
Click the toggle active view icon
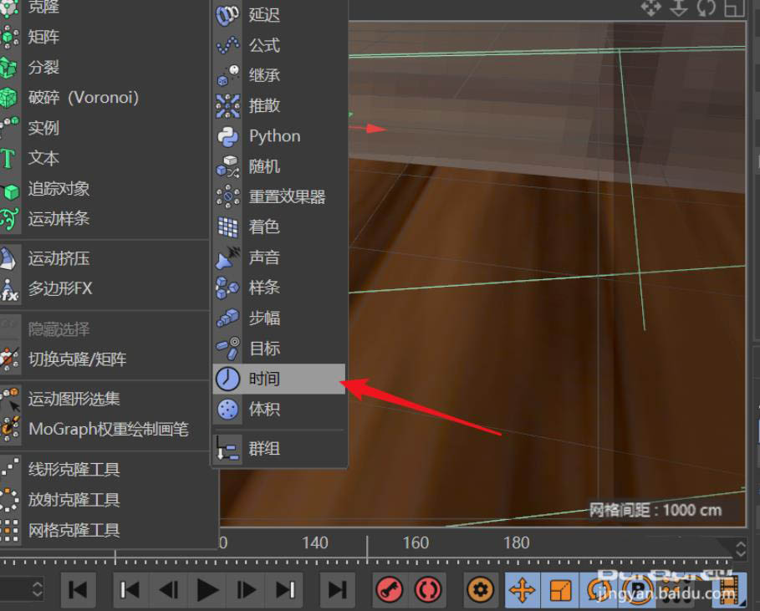click(734, 8)
